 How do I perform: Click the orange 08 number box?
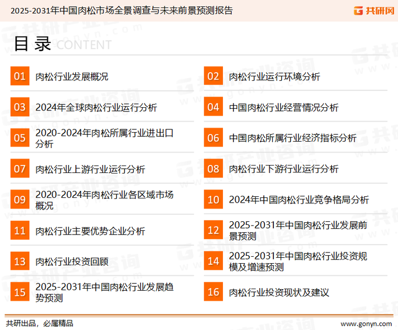tap(213, 168)
